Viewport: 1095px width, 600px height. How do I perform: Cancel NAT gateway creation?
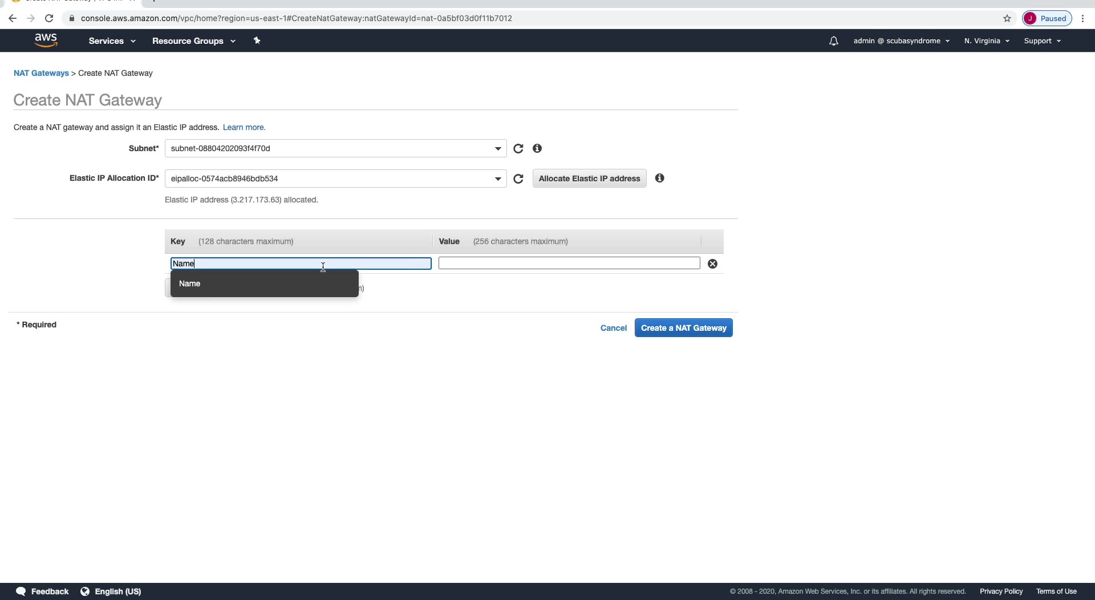(614, 328)
